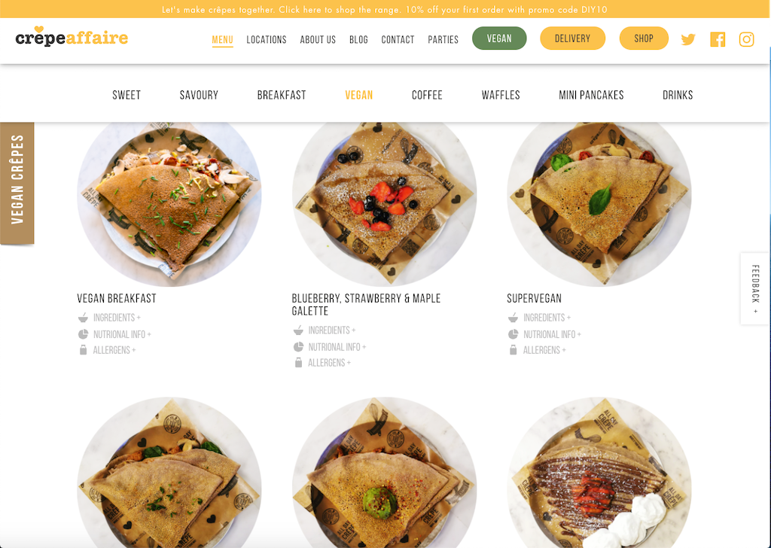Screen dimensions: 771x548
Task: Click allergens jar icon under Blueberry Galette
Action: [298, 363]
